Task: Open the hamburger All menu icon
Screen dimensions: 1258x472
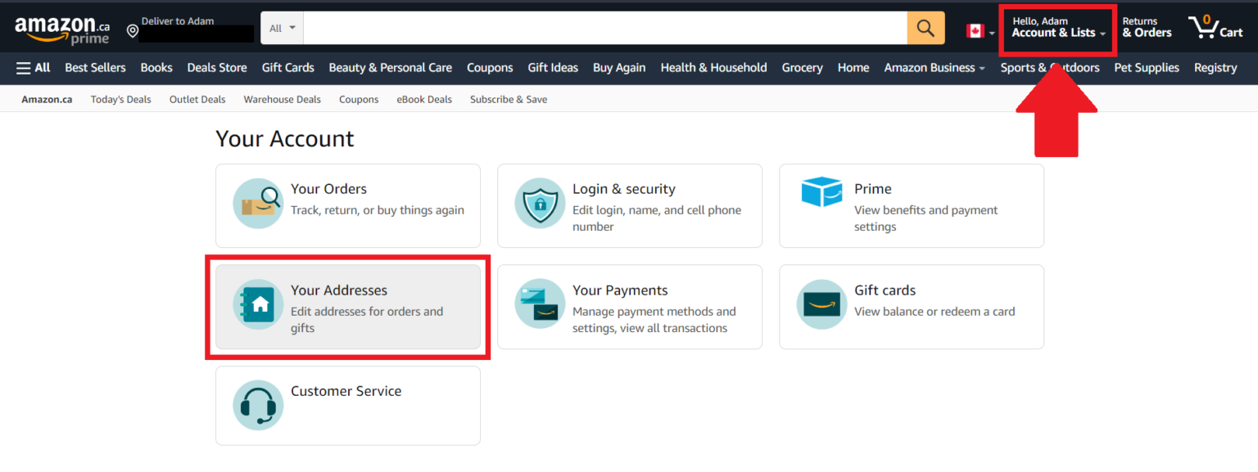Action: pyautogui.click(x=18, y=67)
